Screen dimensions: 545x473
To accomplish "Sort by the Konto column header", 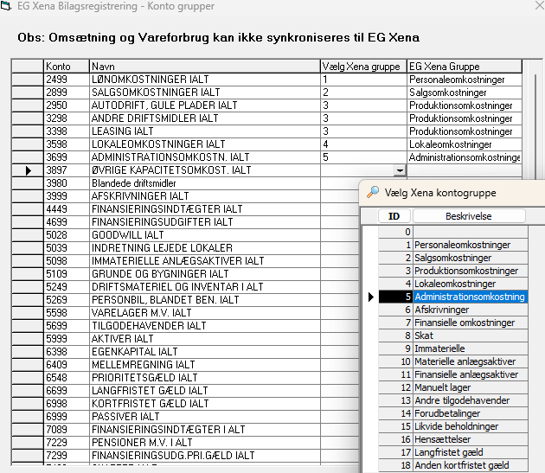I will [x=66, y=67].
